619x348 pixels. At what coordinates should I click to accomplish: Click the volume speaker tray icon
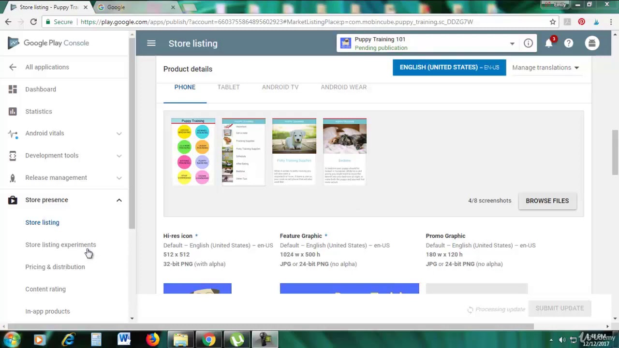561,339
